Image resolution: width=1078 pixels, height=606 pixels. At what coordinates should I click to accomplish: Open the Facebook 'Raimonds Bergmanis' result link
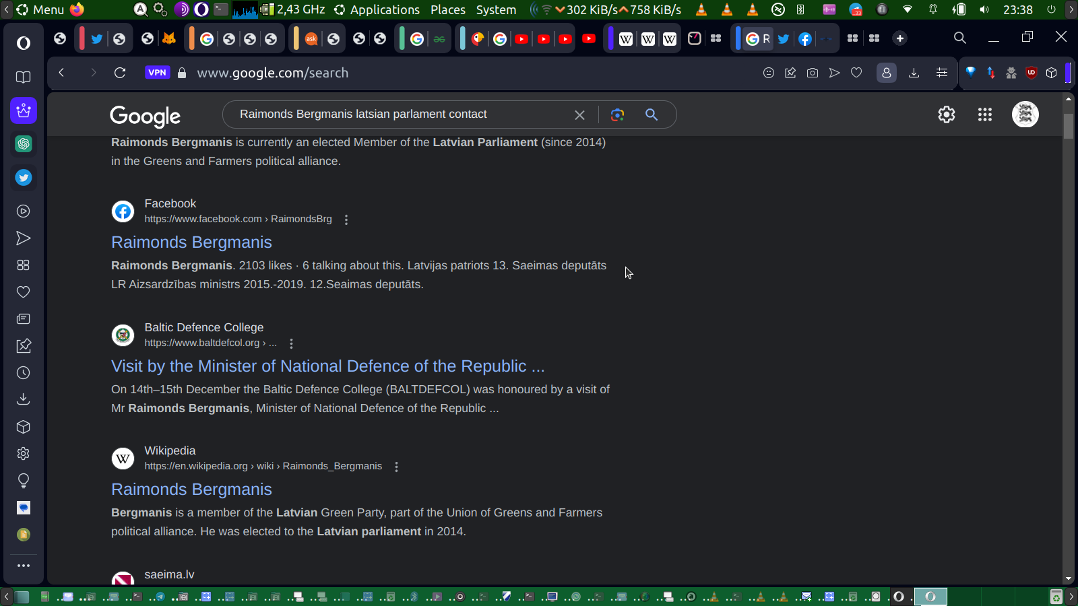[x=191, y=242]
